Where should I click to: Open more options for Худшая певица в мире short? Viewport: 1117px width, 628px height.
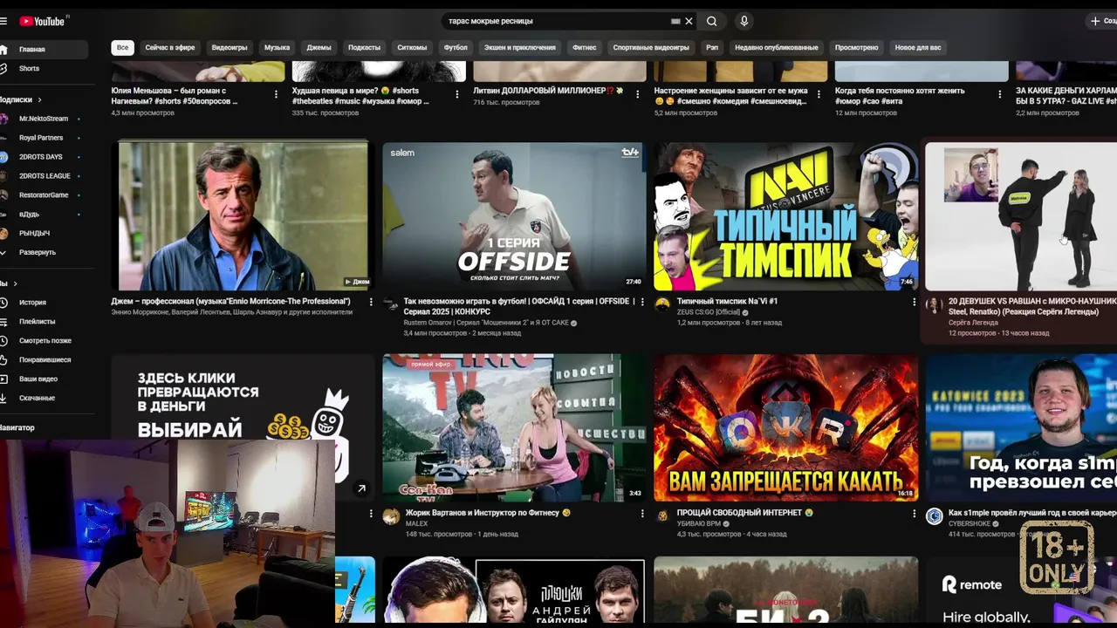(x=457, y=94)
